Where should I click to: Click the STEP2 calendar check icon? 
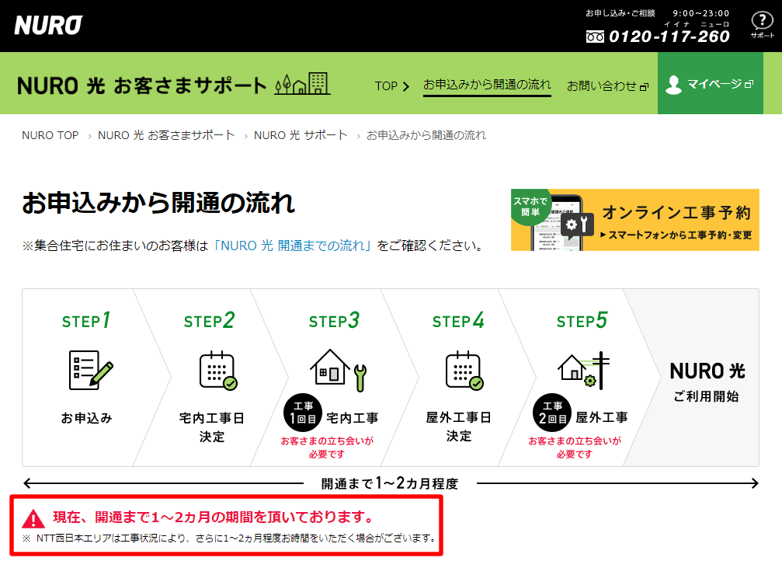[x=218, y=371]
